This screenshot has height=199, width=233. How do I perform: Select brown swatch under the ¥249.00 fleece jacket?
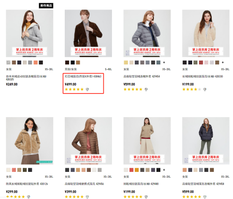(x=14, y=62)
